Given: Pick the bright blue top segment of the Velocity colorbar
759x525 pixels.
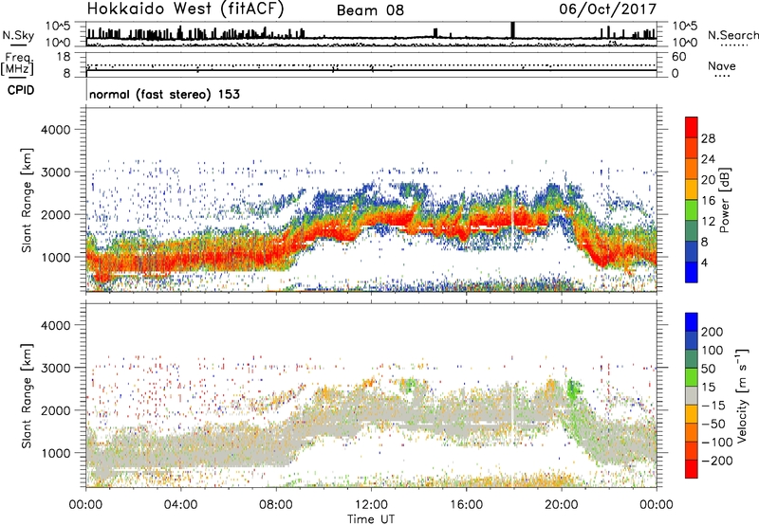Looking at the screenshot, I should point(692,322).
